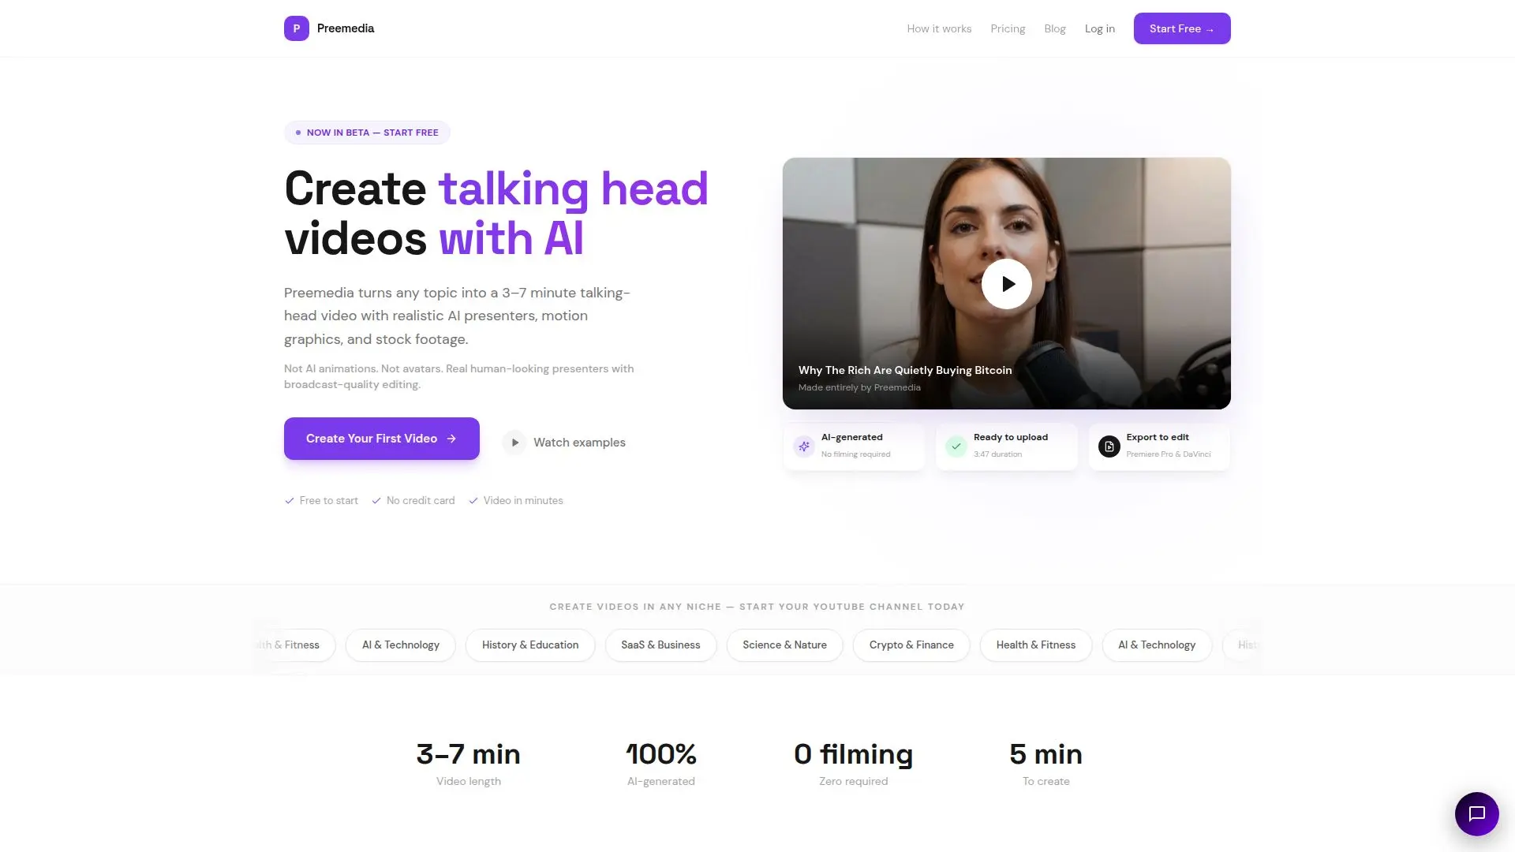The image size is (1515, 852).
Task: Select the Health & Fitness niche chip
Action: point(1035,645)
